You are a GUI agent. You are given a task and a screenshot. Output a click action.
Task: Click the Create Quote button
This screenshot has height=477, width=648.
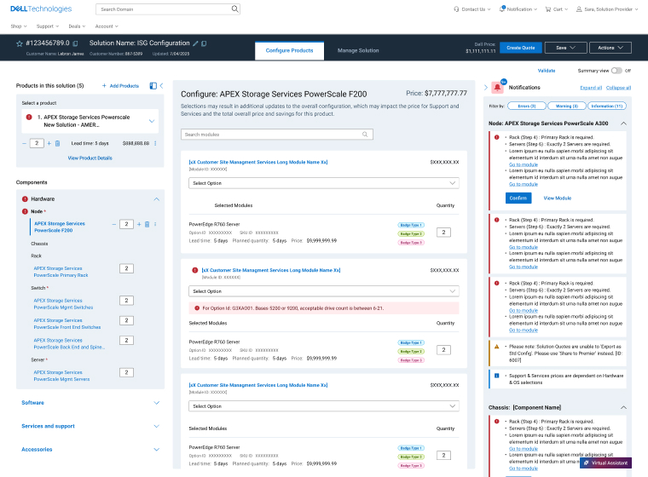(x=520, y=48)
